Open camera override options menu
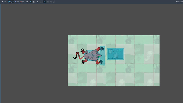Viewport: 183px width, 103px height. click(x=41, y=2)
